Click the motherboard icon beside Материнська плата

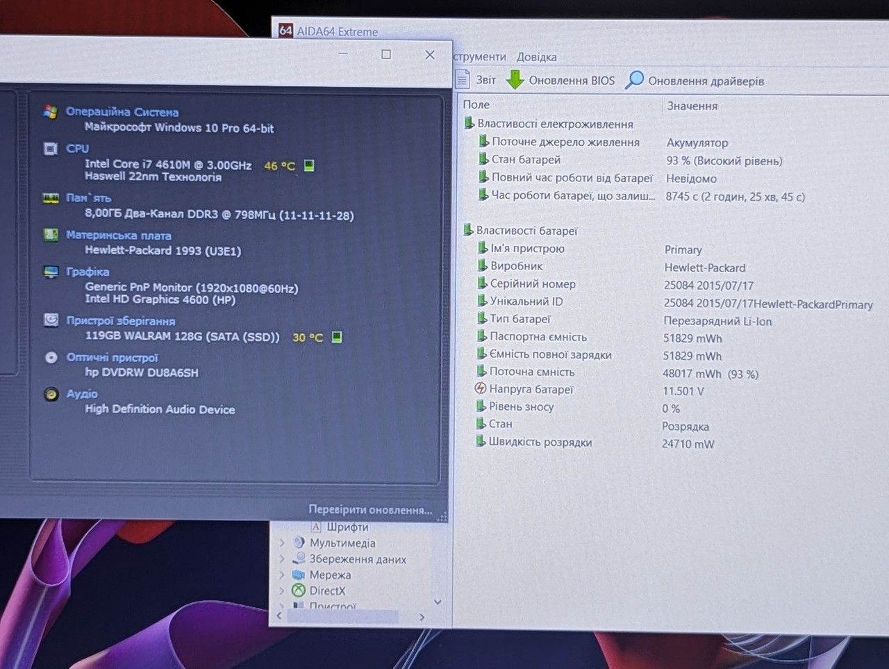point(51,235)
